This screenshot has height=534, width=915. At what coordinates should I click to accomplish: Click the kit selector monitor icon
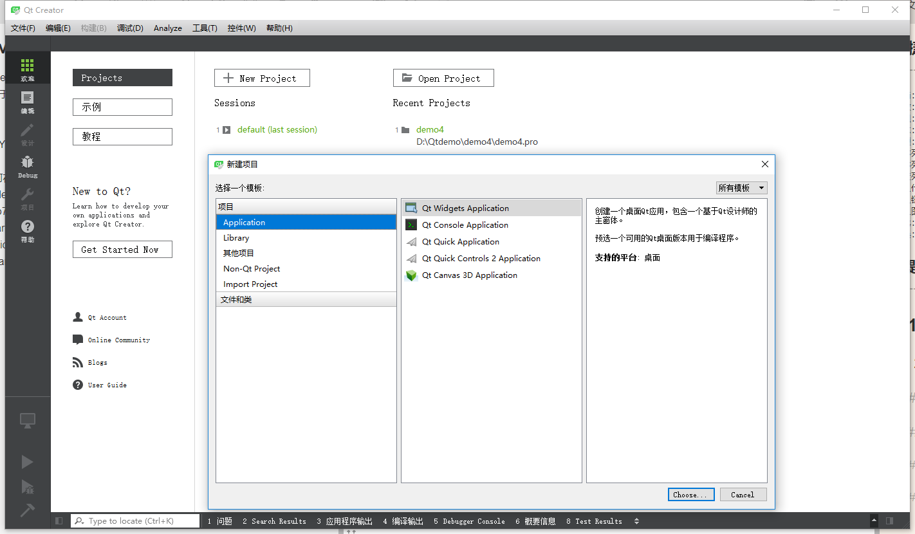point(27,420)
